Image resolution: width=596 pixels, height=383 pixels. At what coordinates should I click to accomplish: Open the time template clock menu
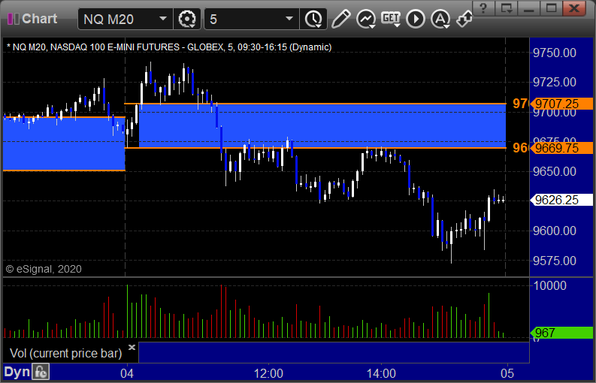pyautogui.click(x=313, y=19)
